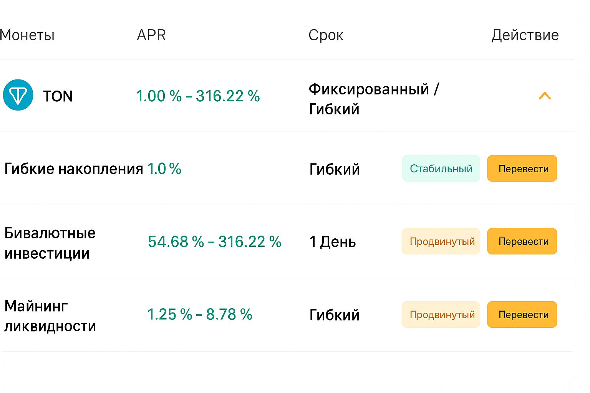Click the Стабильный tag
The width and height of the screenshot is (590, 393).
tap(441, 168)
